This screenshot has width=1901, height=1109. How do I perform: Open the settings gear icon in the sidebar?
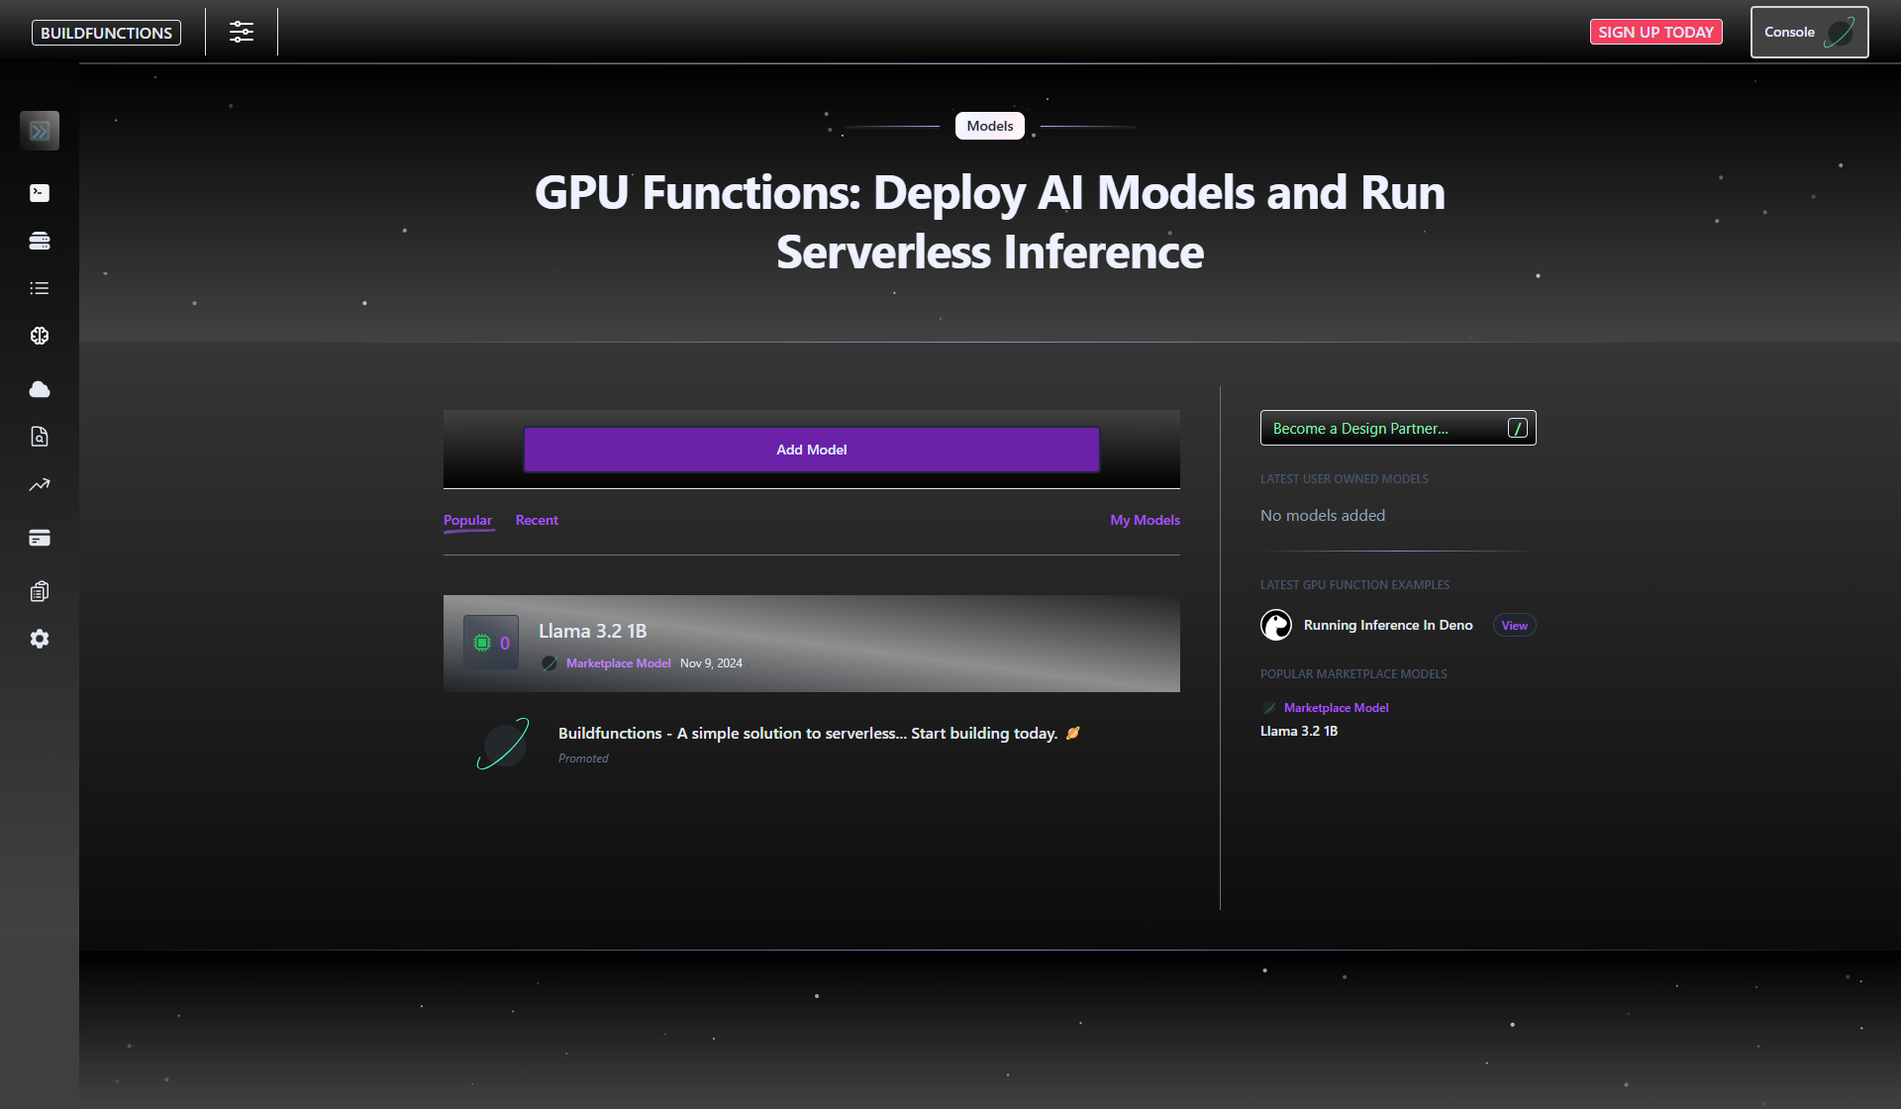click(x=40, y=639)
